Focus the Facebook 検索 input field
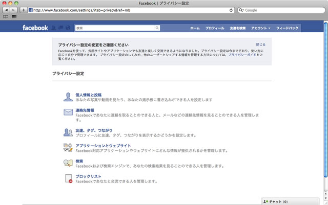The width and height of the screenshot is (328, 205). 117,28
